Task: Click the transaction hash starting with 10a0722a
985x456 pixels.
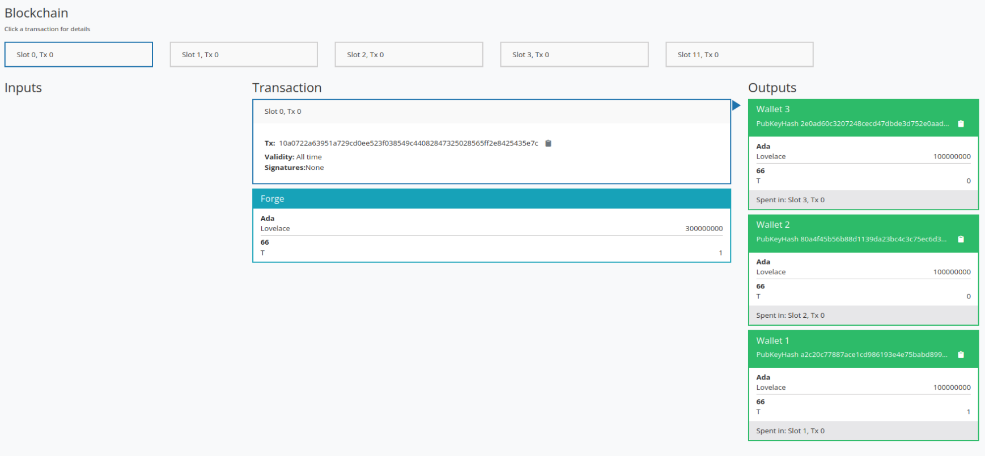Action: tap(408, 143)
